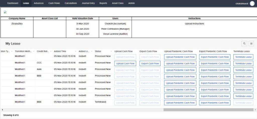Switch to the Journal Entry menu

click(x=88, y=3)
